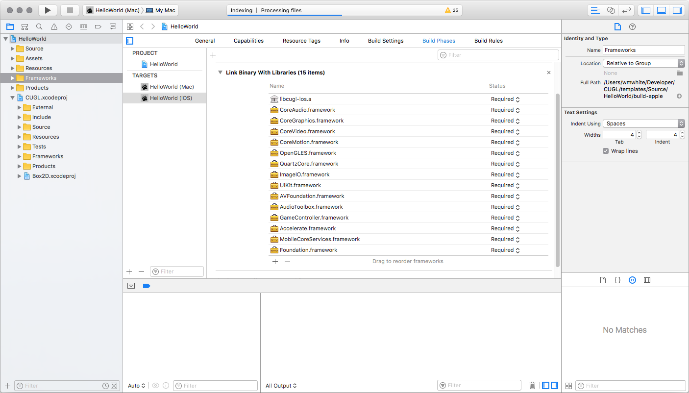Open the Find navigator magnifier icon

(39, 26)
